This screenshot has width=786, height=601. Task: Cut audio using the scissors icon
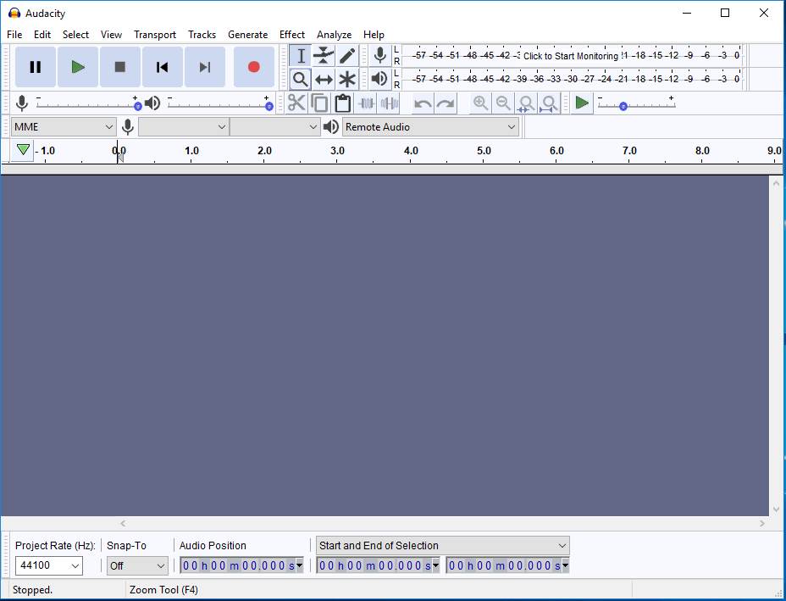point(296,103)
